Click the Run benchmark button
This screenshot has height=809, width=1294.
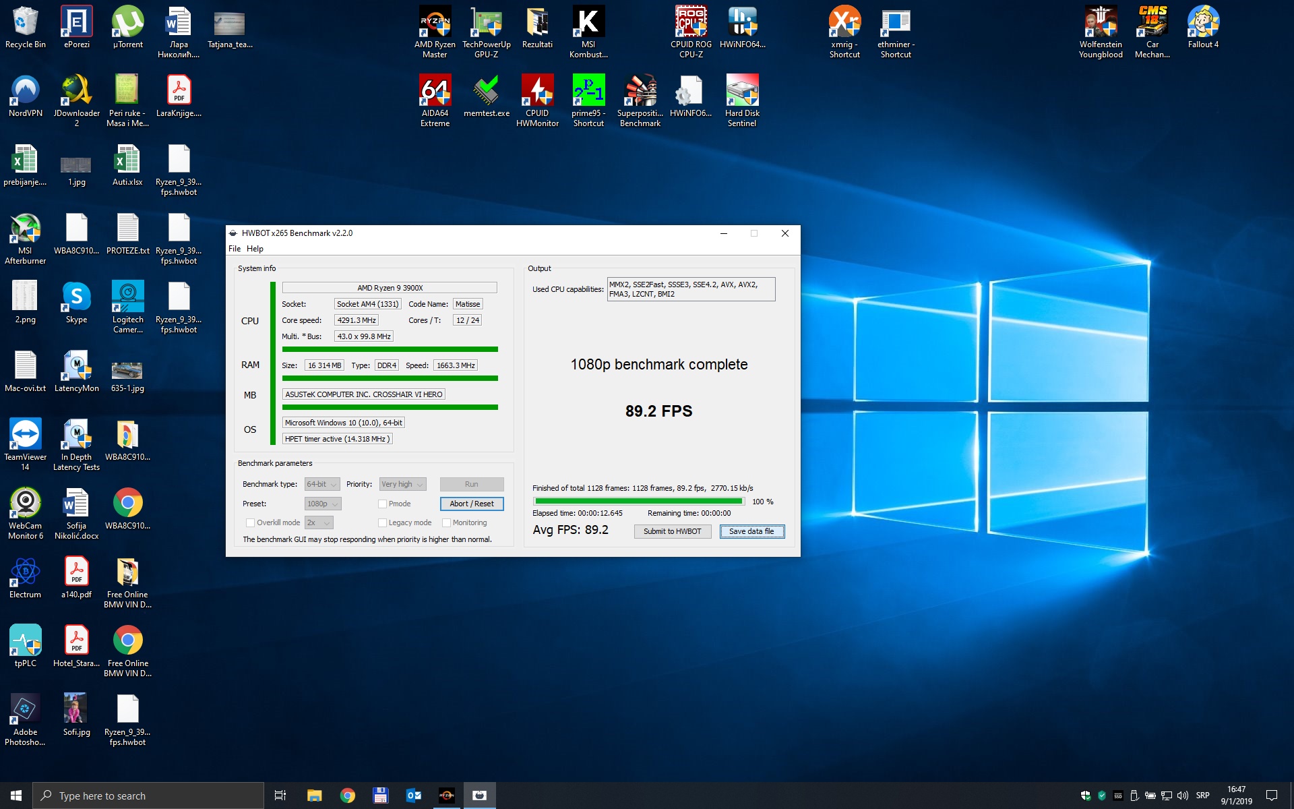472,484
